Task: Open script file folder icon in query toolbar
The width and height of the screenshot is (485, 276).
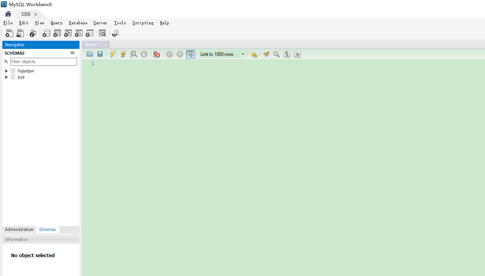Action: click(x=90, y=54)
